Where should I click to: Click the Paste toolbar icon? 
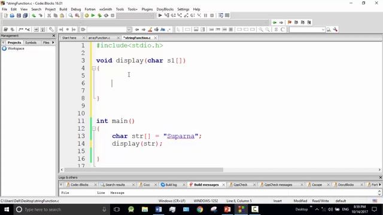[x=62, y=16]
